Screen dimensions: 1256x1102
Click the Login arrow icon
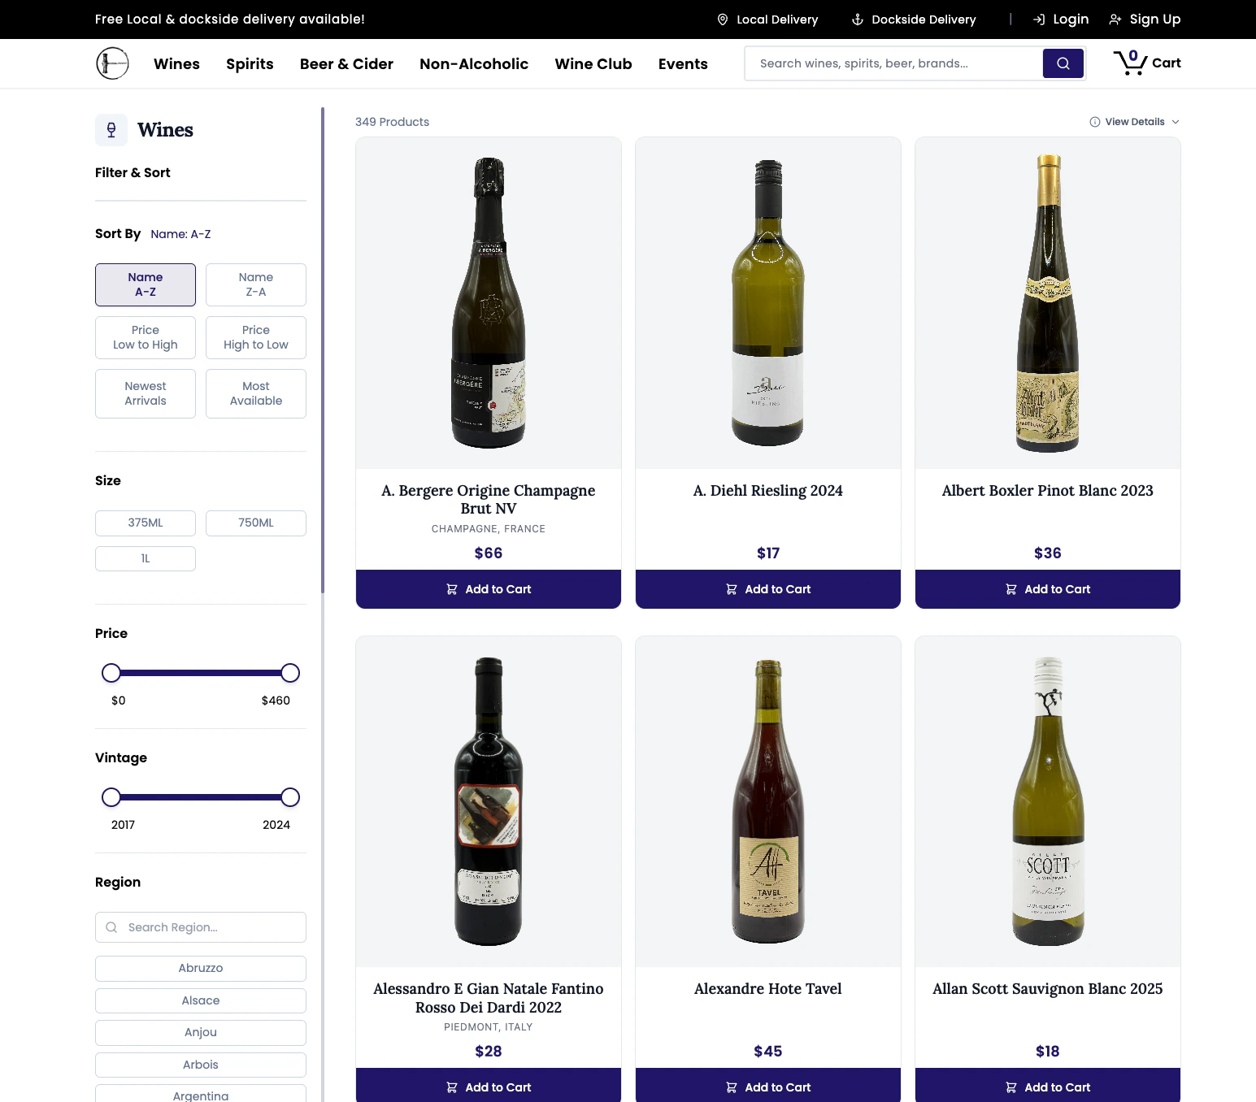click(1039, 20)
